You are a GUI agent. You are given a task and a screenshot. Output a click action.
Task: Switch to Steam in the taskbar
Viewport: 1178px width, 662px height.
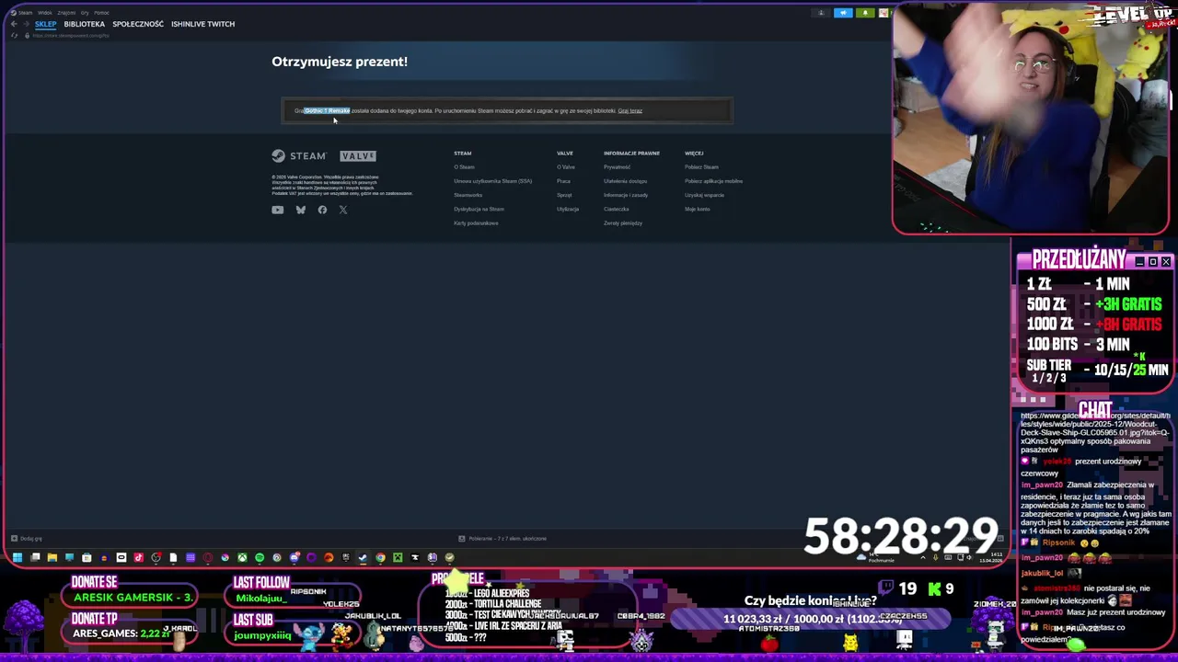(363, 557)
